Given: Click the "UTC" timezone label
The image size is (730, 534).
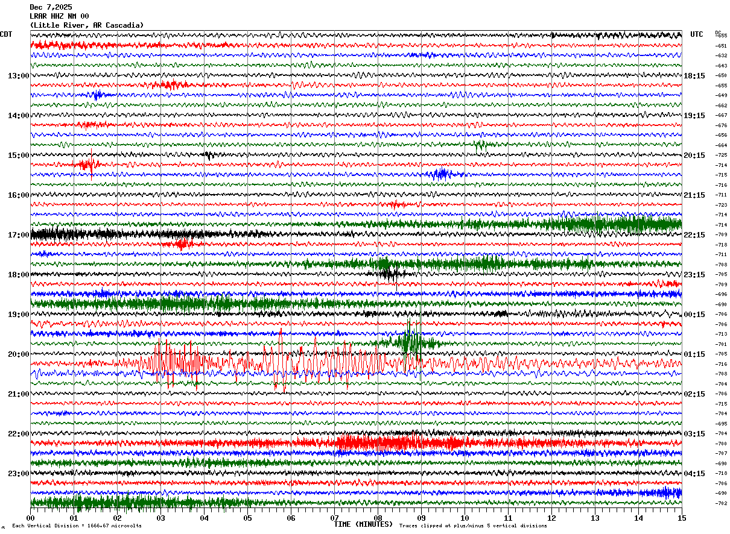Looking at the screenshot, I should (x=697, y=34).
